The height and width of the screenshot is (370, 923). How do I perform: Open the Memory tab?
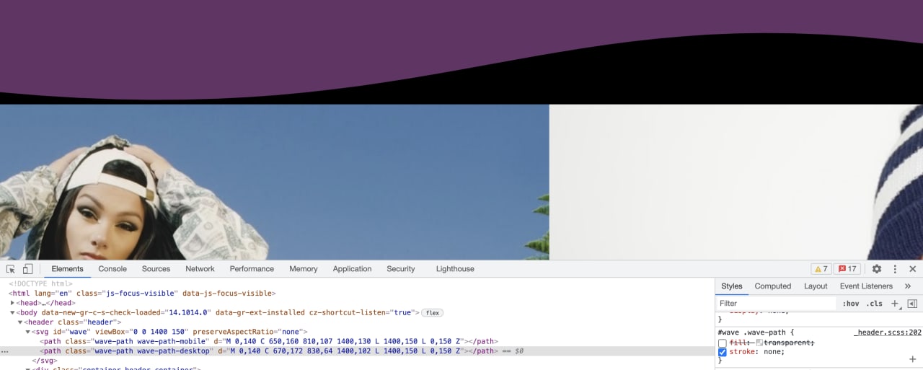[304, 269]
